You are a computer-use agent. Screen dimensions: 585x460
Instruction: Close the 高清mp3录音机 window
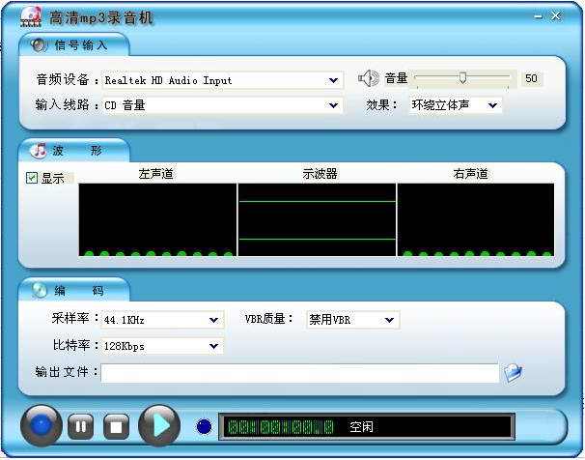tap(556, 15)
